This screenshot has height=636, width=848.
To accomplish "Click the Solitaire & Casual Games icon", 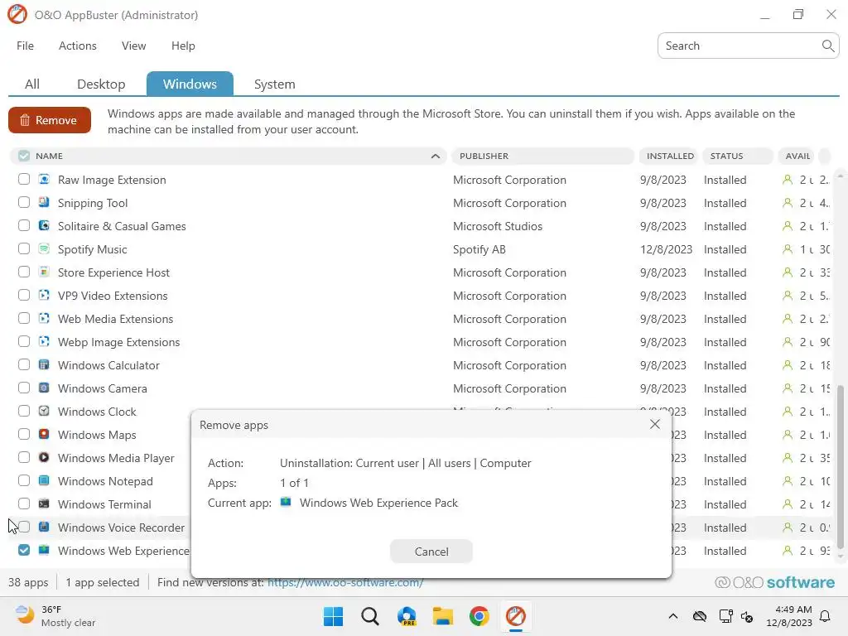I will click(44, 225).
